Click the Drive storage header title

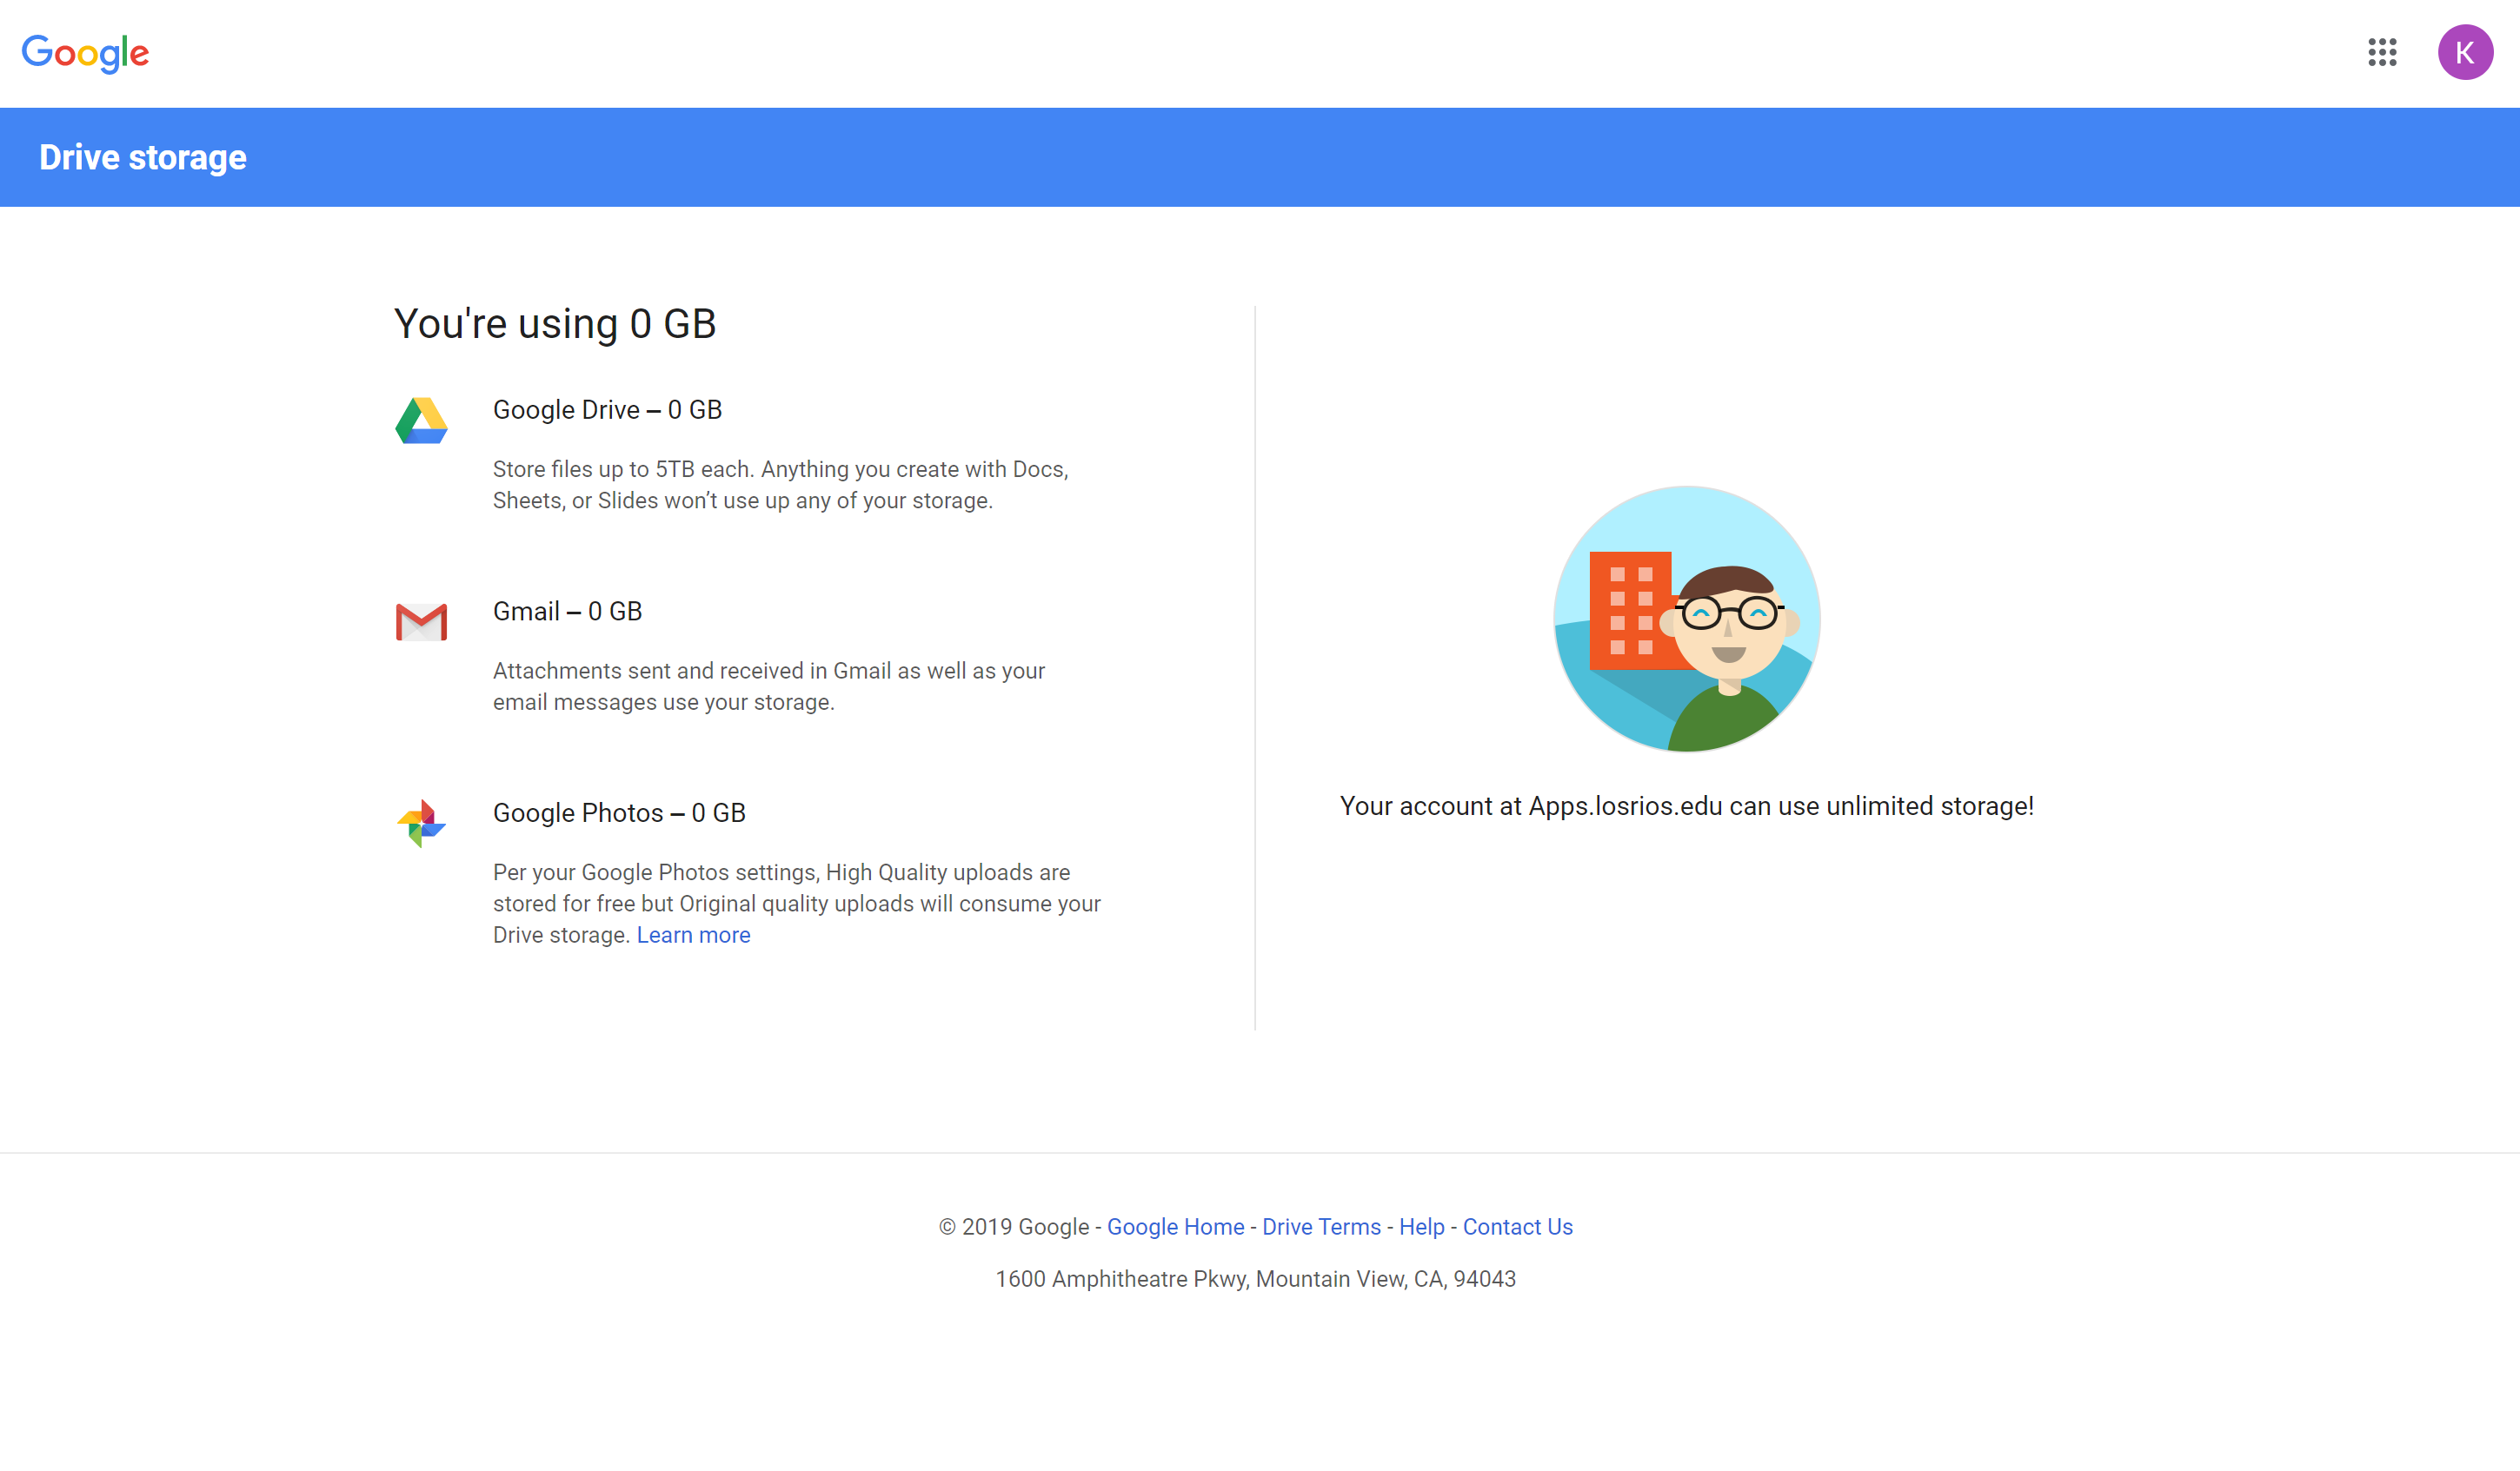click(x=143, y=157)
